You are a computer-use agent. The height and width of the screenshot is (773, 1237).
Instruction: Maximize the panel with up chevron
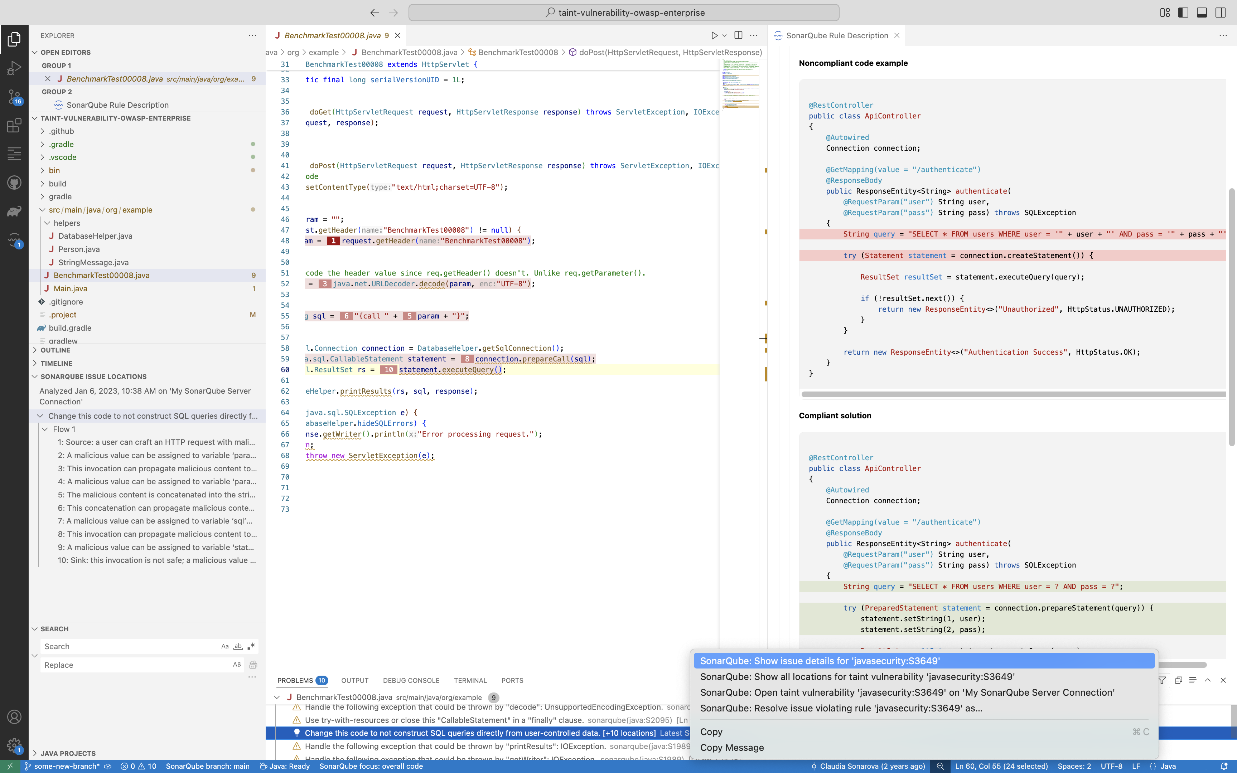pyautogui.click(x=1208, y=680)
